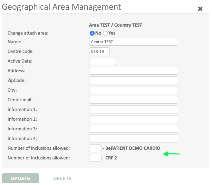Screen dimensions: 212x185
Task: Select the Information 3 text box
Action: point(133,129)
